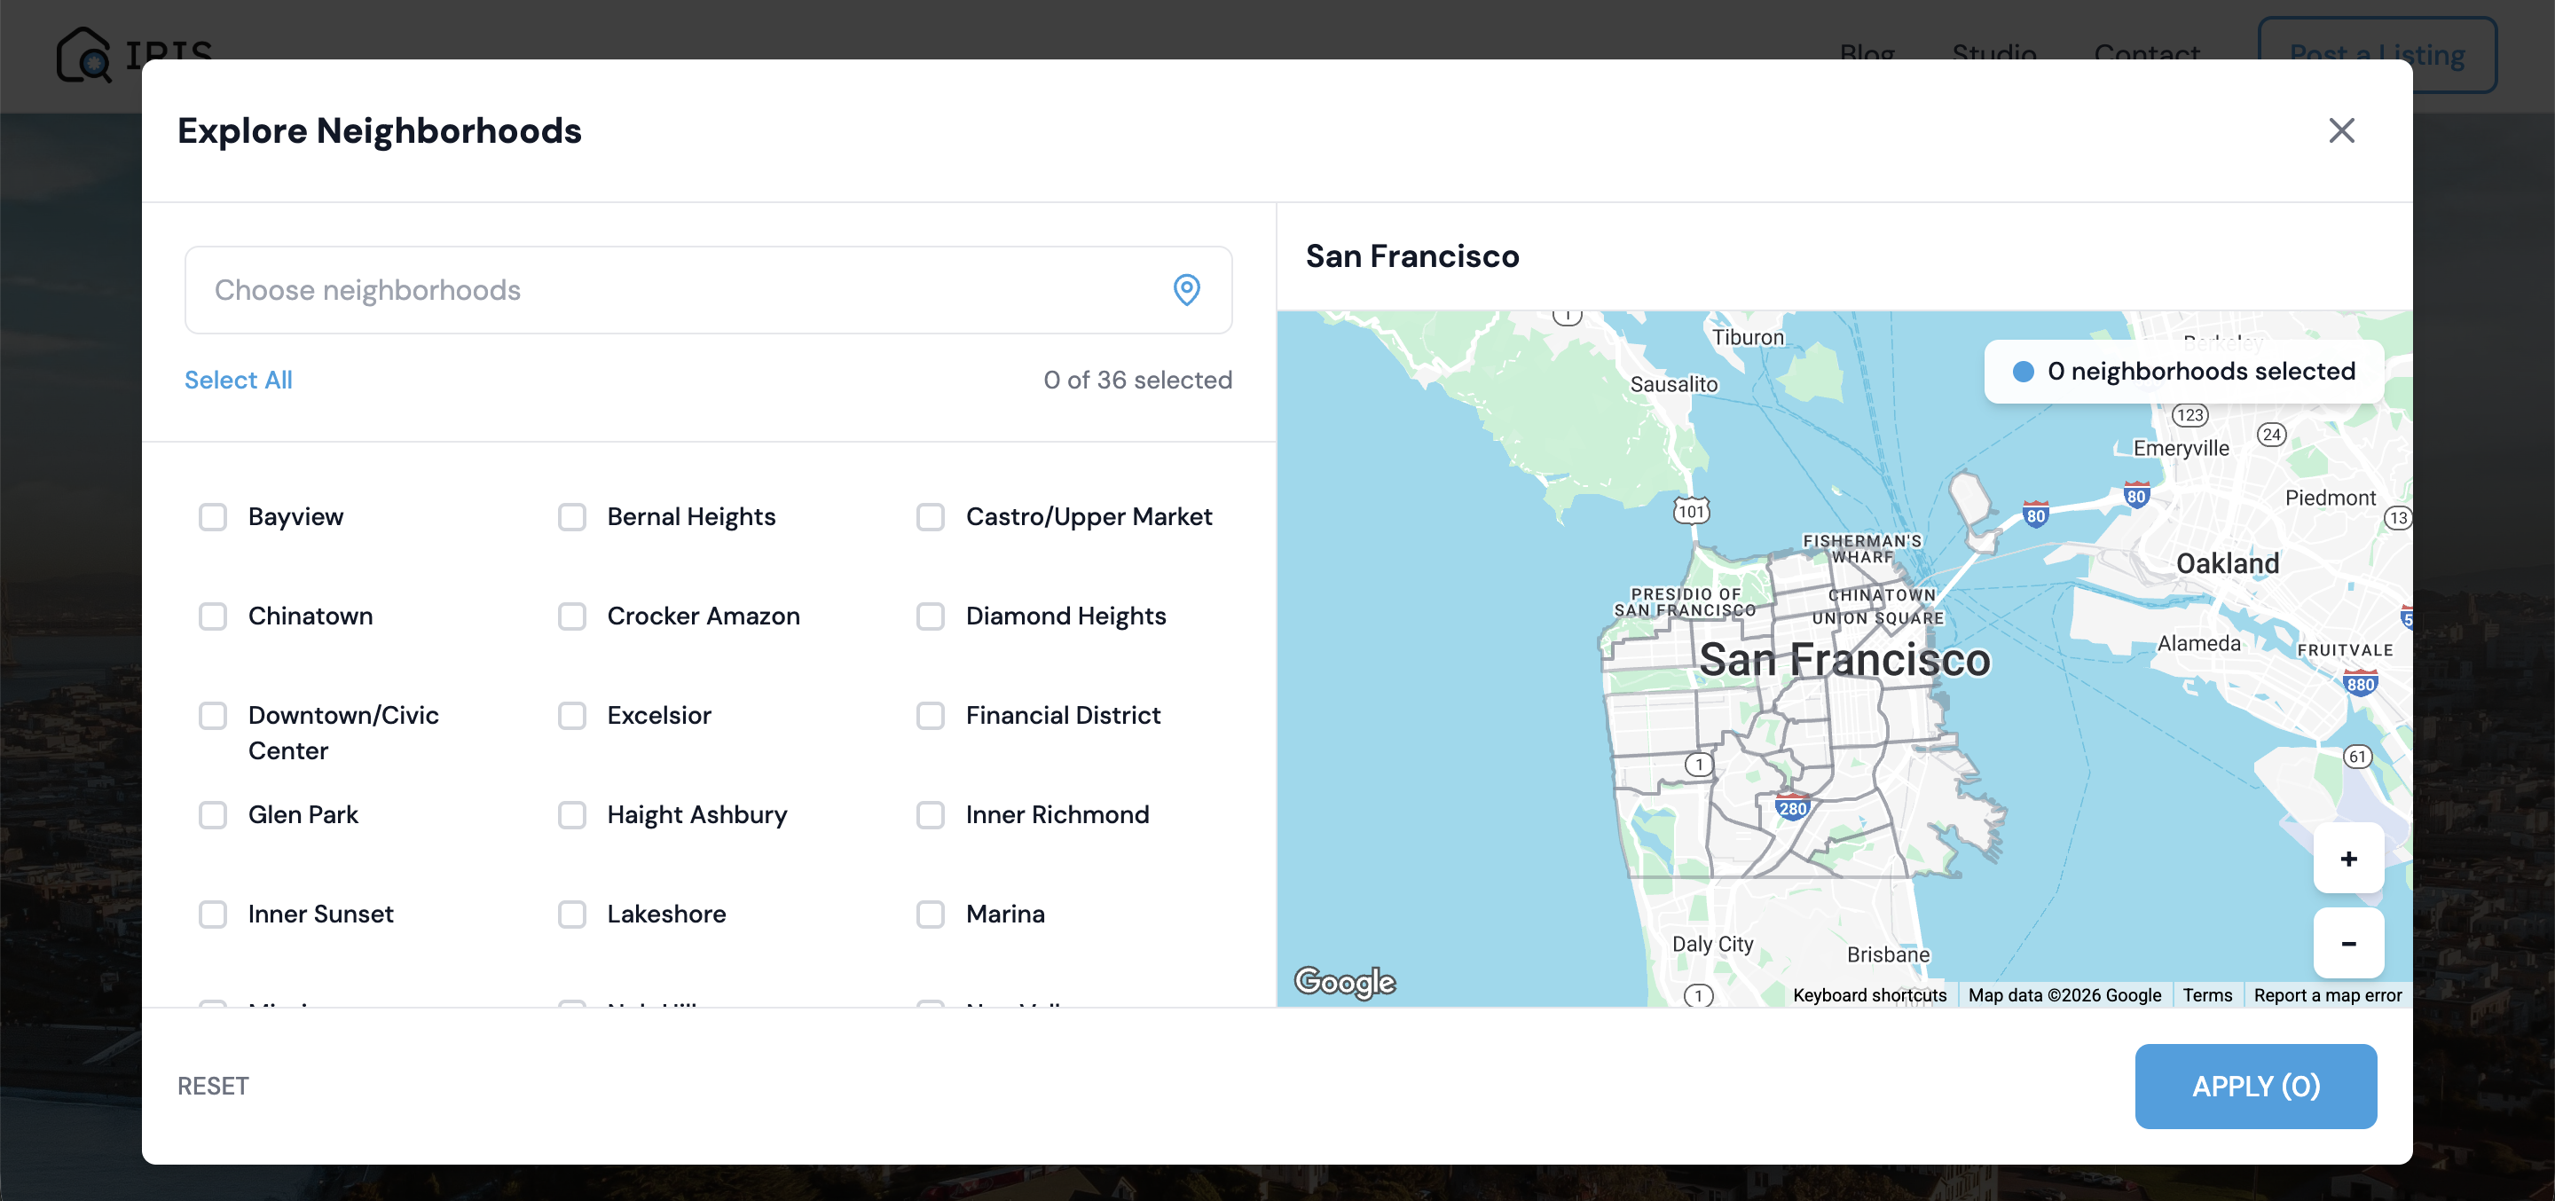Image resolution: width=2555 pixels, height=1201 pixels.
Task: Check the Castro/Upper Market option
Action: click(x=931, y=517)
